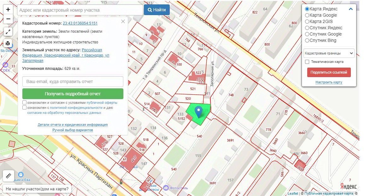Viewport: 365px width, 196px height.
Task: Open политикой конфиденциальности link
Action: pyautogui.click(x=76, y=108)
